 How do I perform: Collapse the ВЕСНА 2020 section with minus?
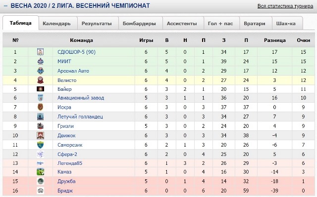pos(5,6)
